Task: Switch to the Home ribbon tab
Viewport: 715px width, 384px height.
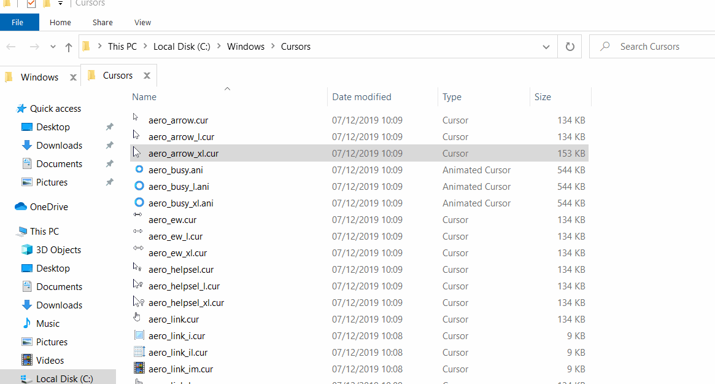Action: [x=60, y=22]
